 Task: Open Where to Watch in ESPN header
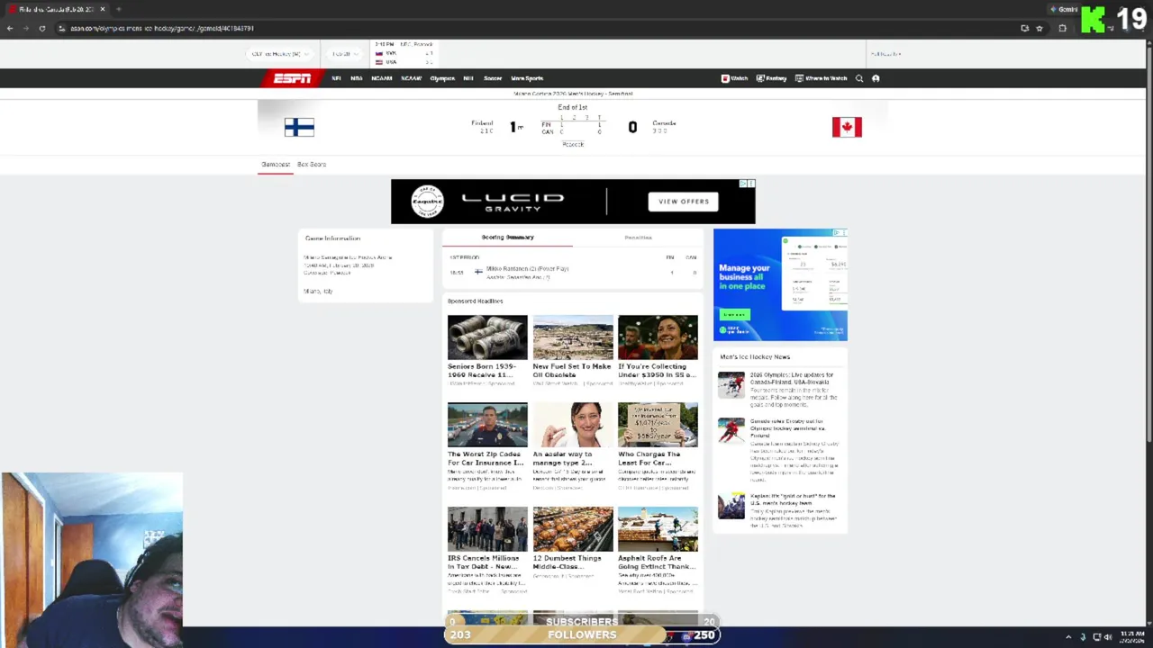tap(821, 78)
